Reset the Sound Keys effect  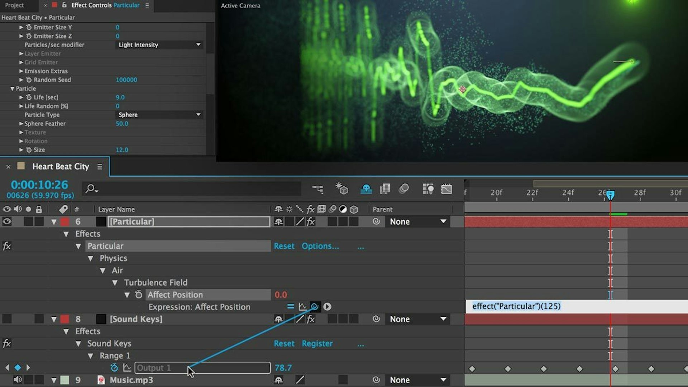[284, 343]
